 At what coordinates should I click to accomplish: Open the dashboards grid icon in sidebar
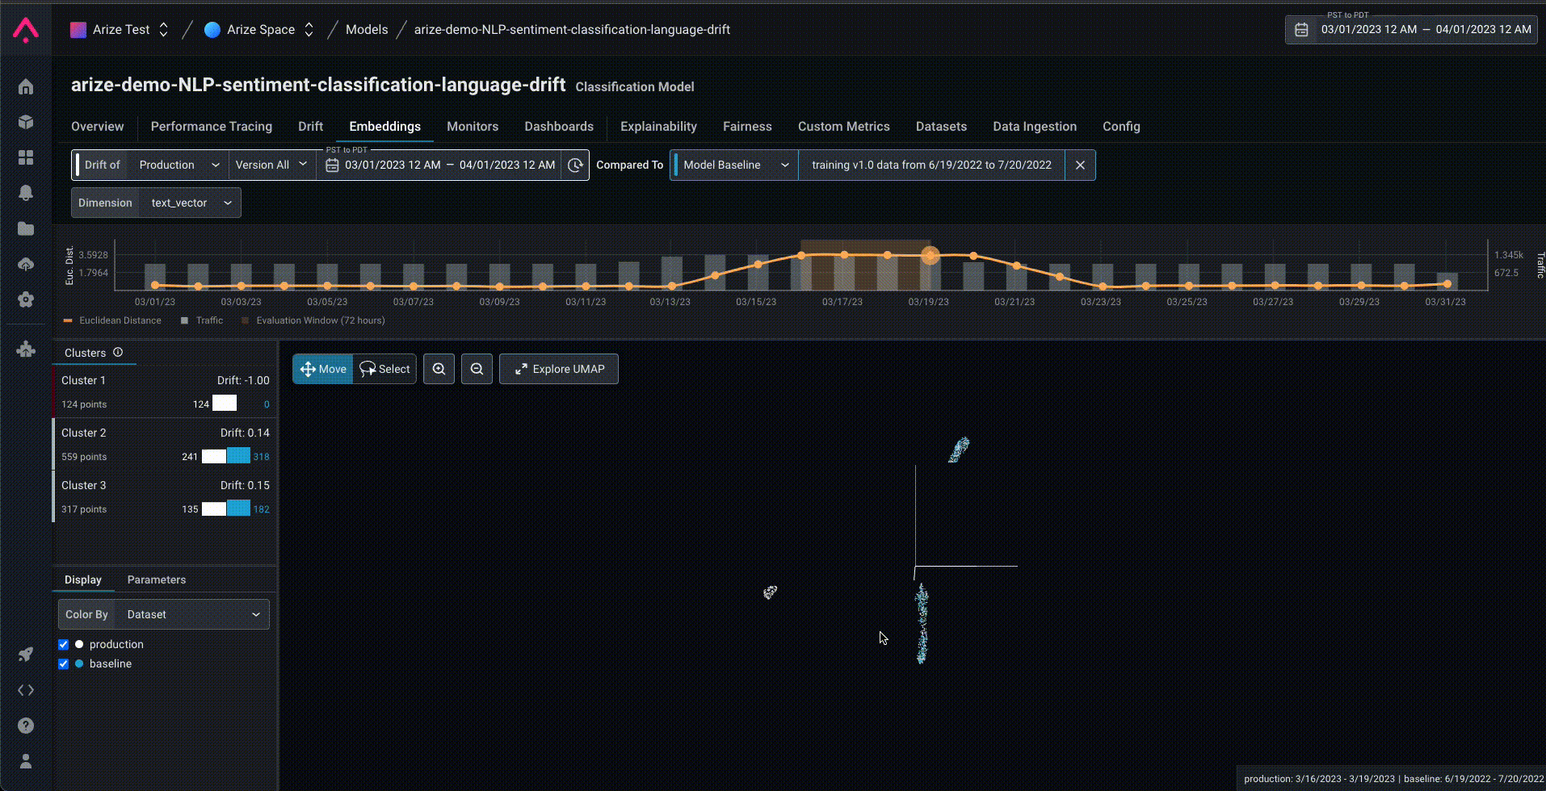pyautogui.click(x=26, y=157)
